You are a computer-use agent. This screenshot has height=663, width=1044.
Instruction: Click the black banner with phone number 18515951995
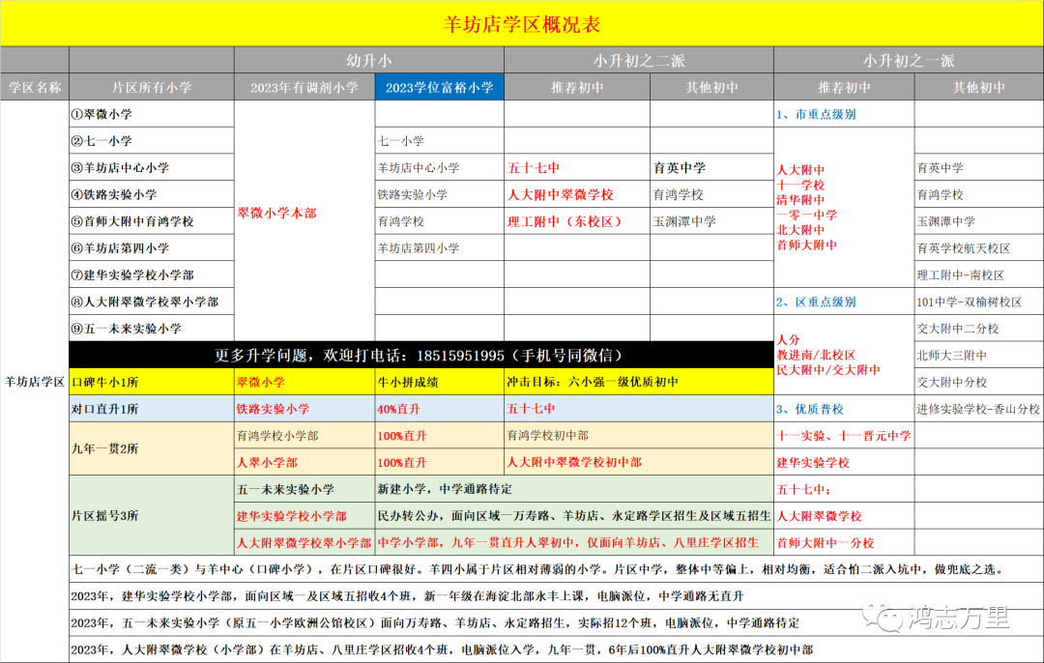pyautogui.click(x=421, y=355)
